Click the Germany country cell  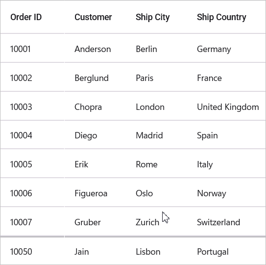pos(226,48)
